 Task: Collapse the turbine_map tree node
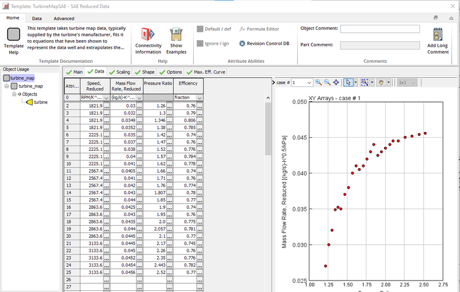point(6,86)
